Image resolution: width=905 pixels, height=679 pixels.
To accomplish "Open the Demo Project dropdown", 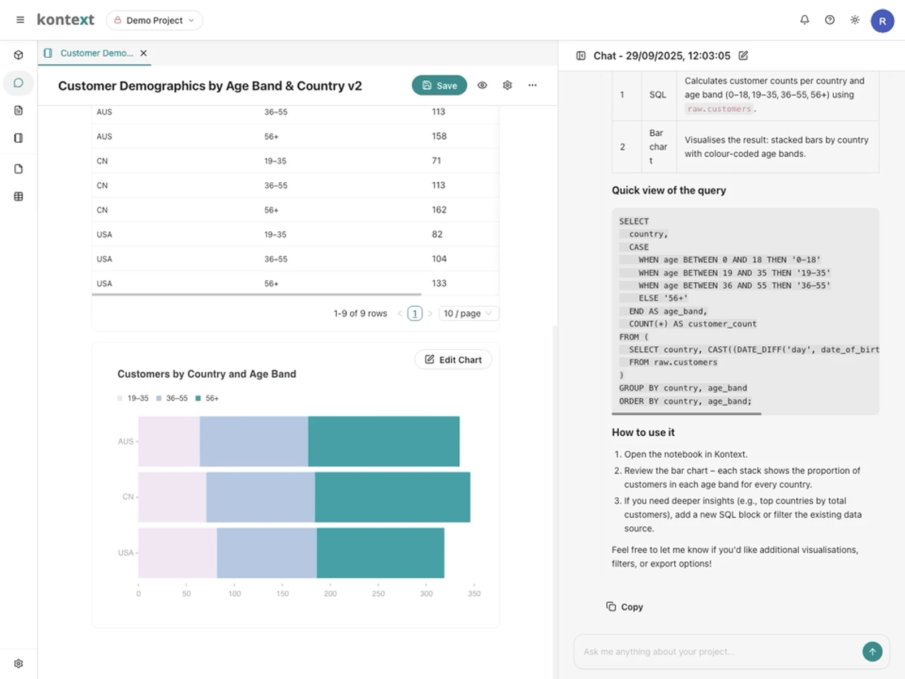I will coord(154,20).
